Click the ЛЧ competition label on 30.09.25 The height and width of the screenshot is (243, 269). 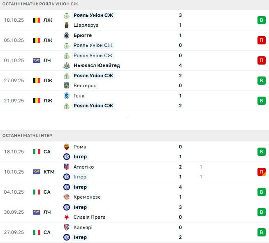pyautogui.click(x=47, y=212)
